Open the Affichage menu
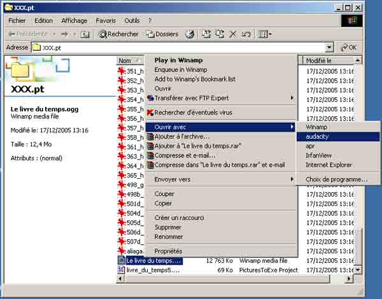The height and width of the screenshot is (299, 382). coord(74,21)
